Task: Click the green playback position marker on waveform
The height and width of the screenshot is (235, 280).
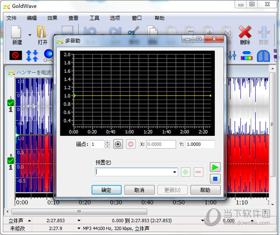Action: click(17, 135)
